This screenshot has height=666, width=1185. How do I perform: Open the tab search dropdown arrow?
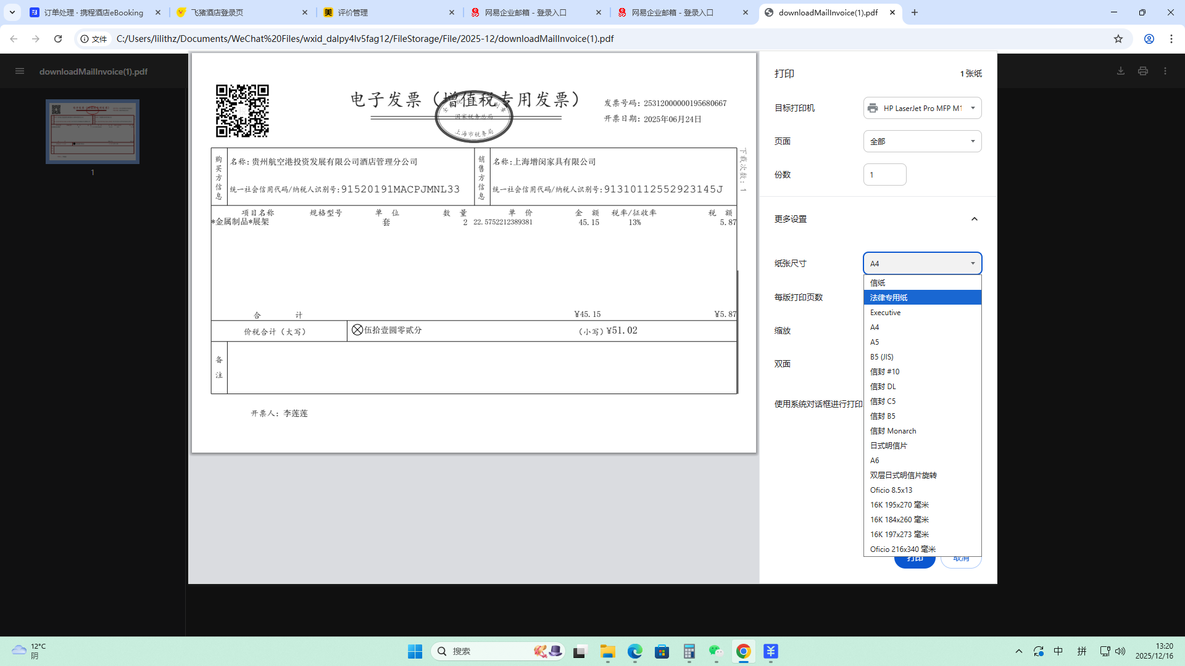point(12,12)
